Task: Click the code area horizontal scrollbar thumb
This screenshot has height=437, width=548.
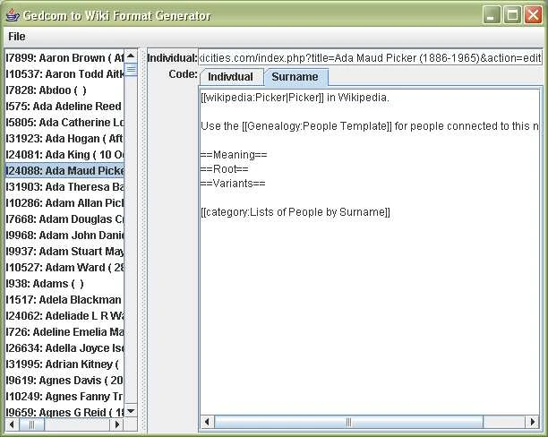Action: tap(348, 422)
